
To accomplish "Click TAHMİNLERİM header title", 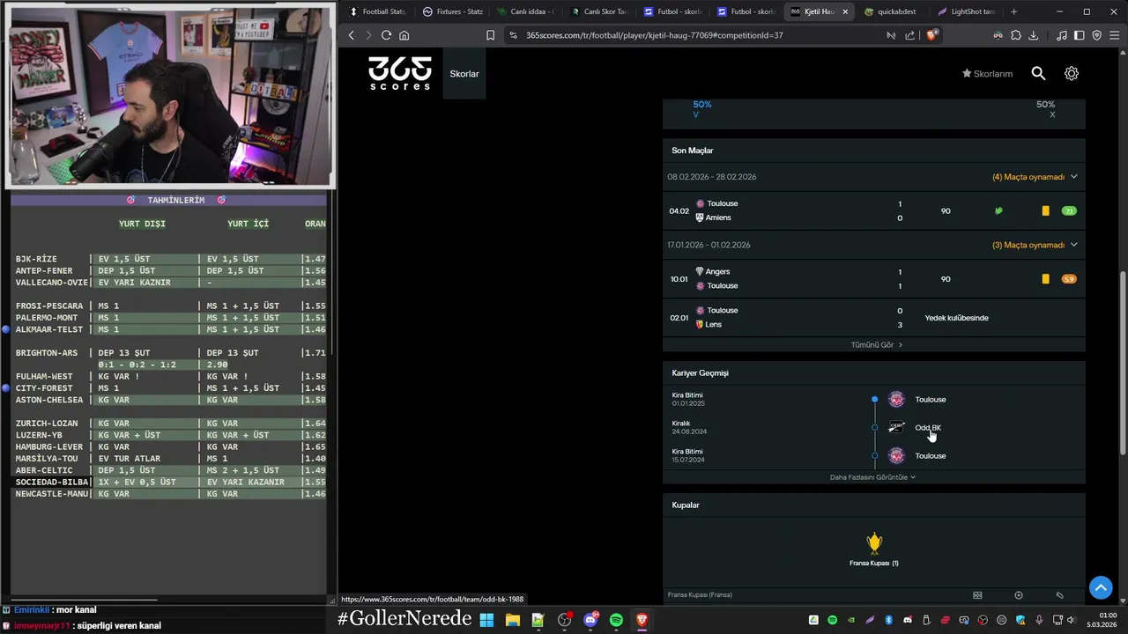I will coord(175,200).
